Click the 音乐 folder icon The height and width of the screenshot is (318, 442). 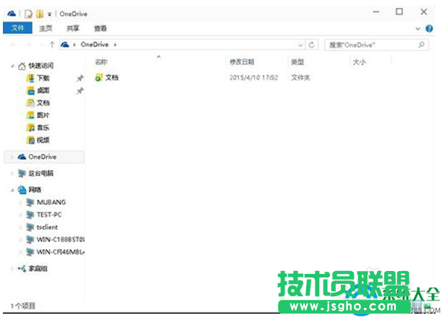pos(30,128)
